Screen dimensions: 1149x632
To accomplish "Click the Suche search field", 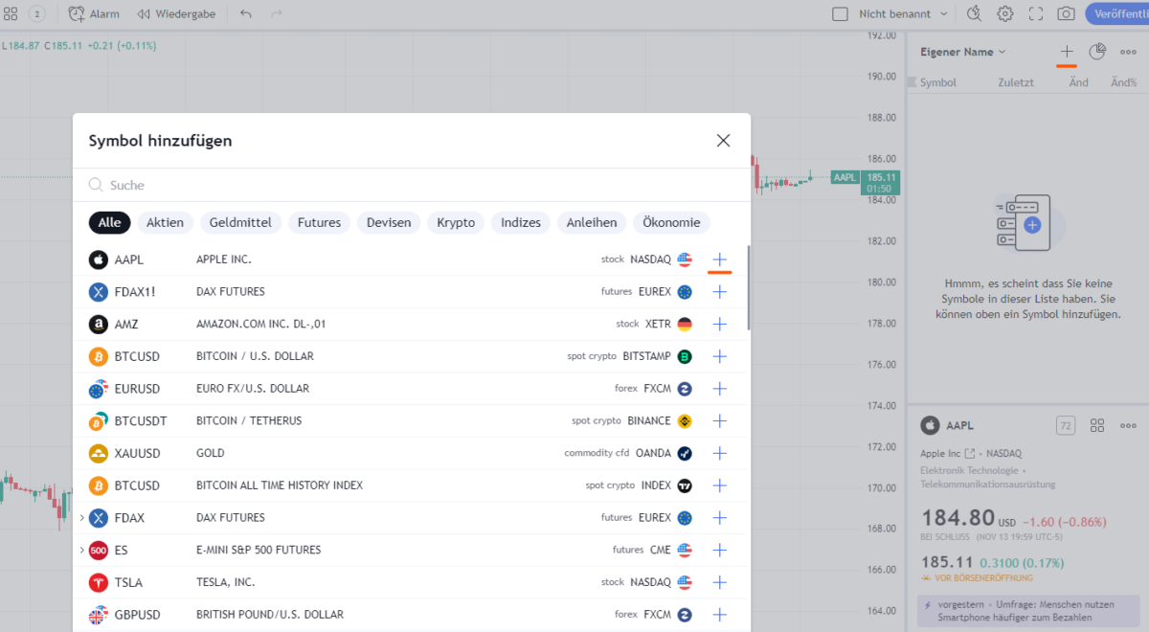I will [x=412, y=185].
